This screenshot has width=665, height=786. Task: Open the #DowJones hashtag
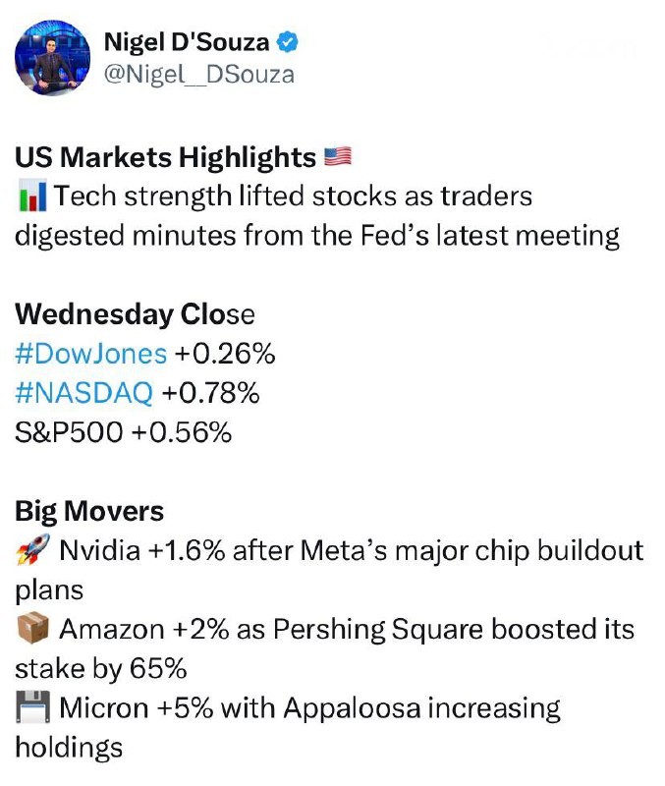pyautogui.click(x=90, y=355)
